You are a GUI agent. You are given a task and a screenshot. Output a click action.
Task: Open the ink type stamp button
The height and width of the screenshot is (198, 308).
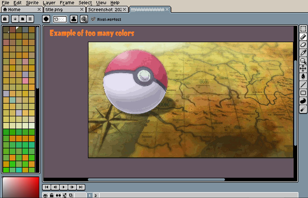point(74,19)
